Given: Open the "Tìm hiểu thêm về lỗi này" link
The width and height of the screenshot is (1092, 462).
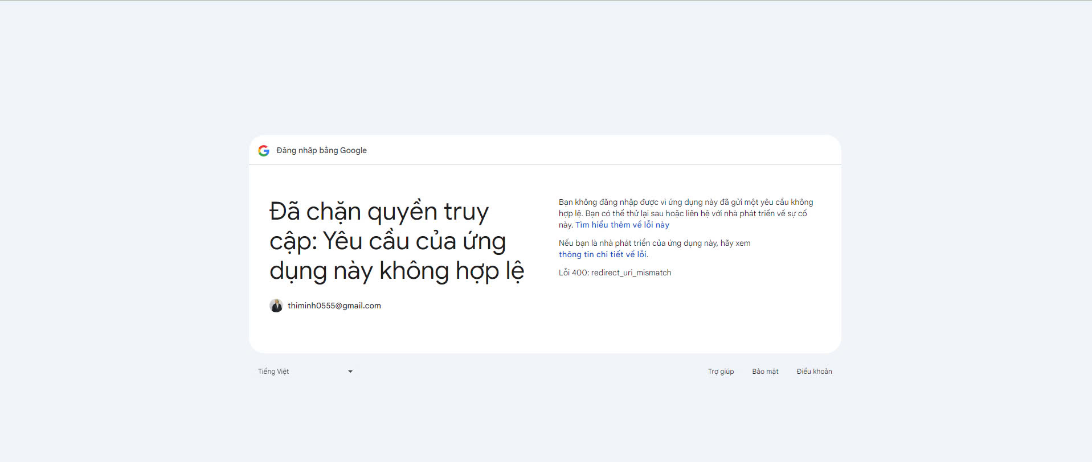Looking at the screenshot, I should click(622, 225).
